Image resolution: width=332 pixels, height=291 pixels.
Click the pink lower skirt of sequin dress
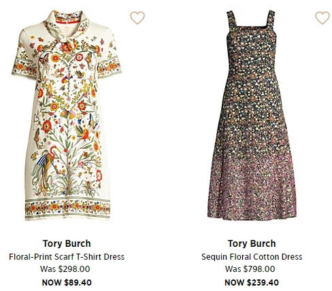point(252,188)
